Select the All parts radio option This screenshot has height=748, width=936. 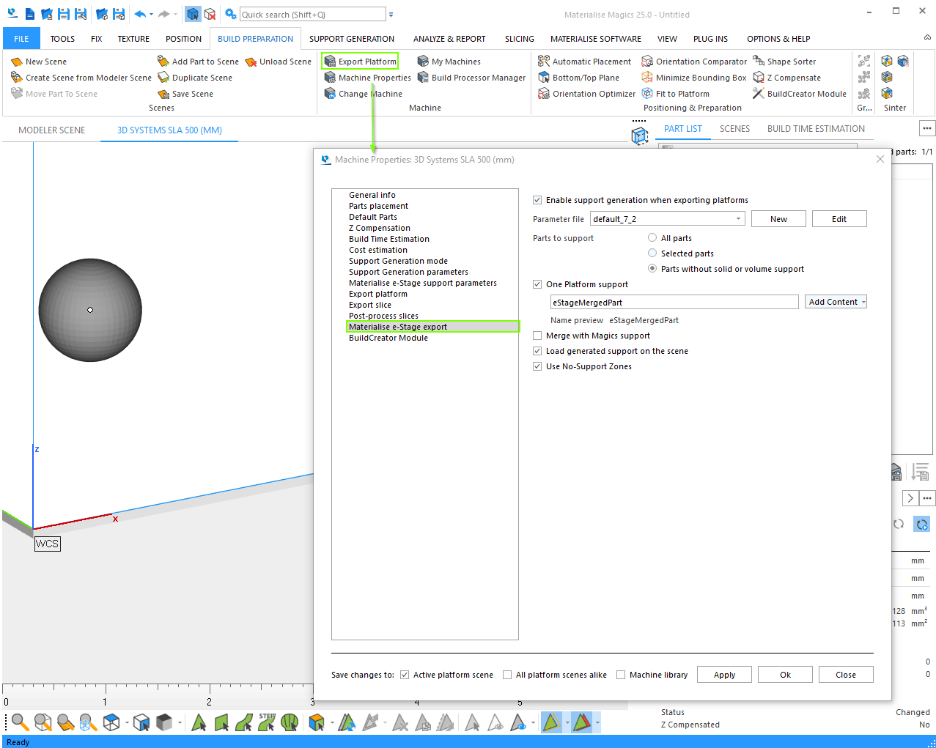click(x=652, y=237)
